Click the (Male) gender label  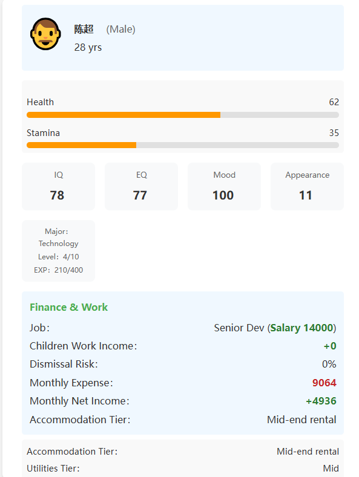pyautogui.click(x=120, y=29)
